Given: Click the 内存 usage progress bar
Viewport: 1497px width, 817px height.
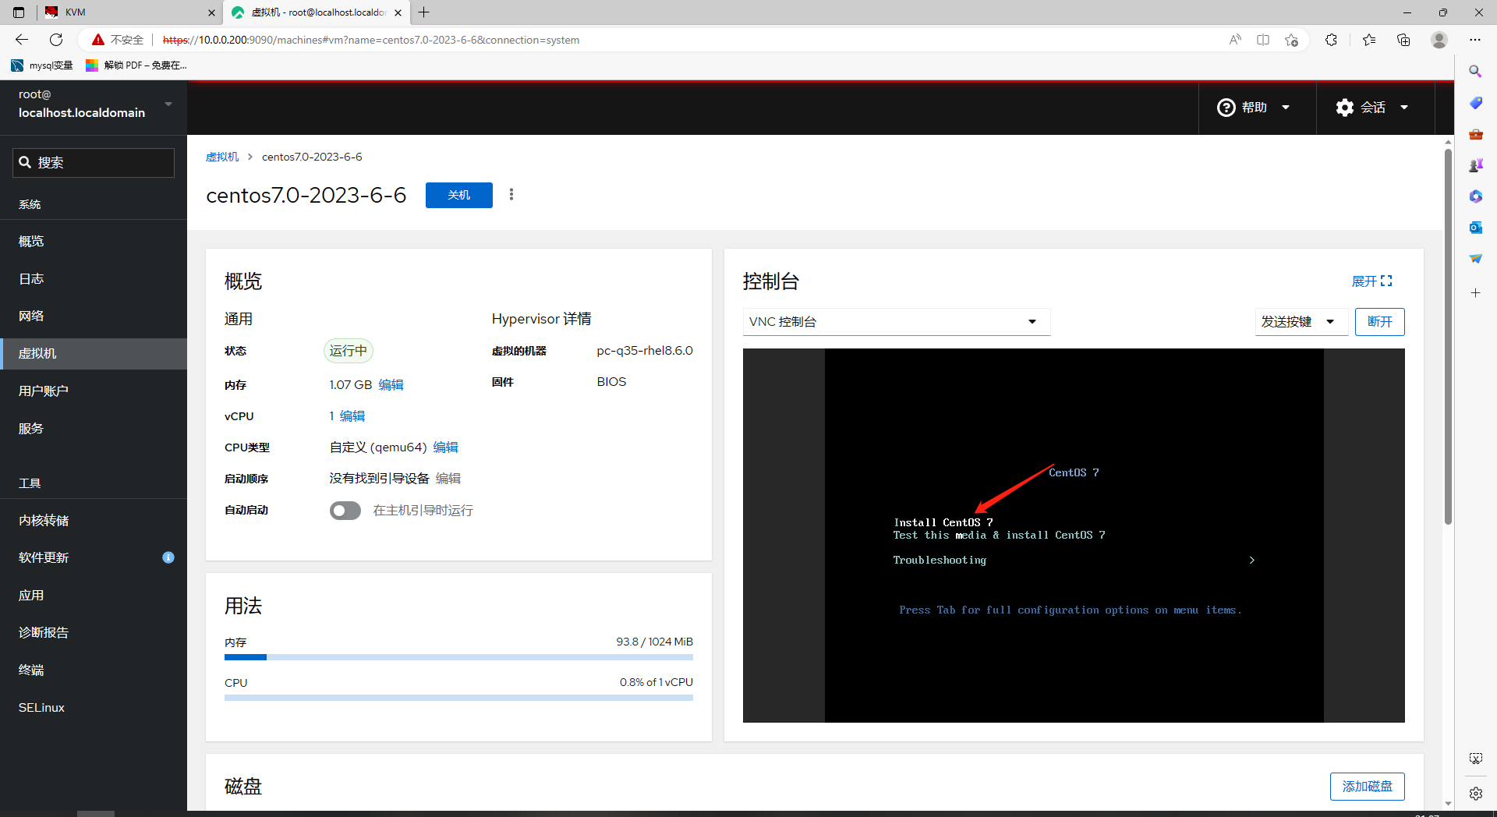Looking at the screenshot, I should [458, 657].
